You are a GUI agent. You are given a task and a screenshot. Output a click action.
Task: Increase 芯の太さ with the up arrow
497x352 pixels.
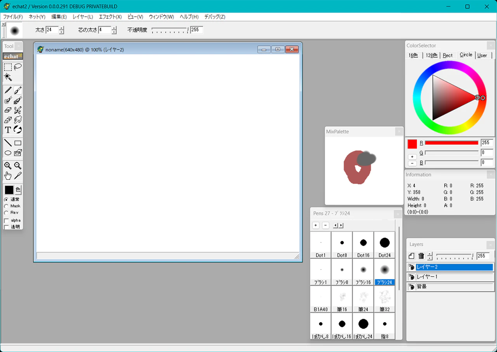[114, 28]
